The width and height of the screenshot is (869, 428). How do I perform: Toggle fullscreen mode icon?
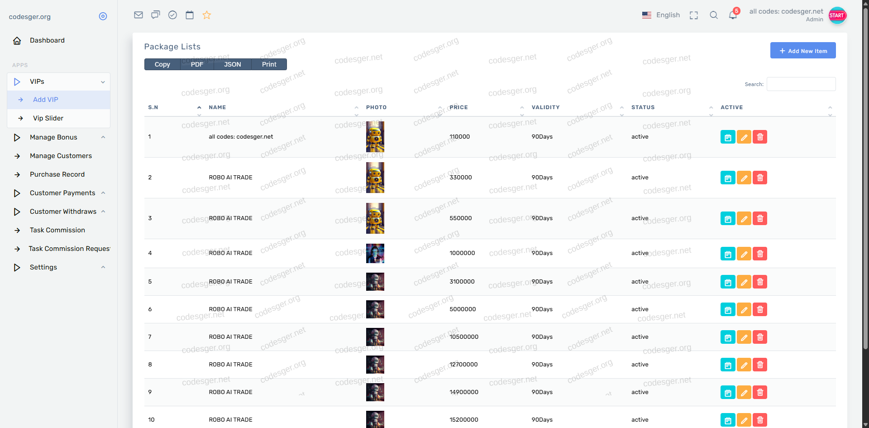point(694,15)
